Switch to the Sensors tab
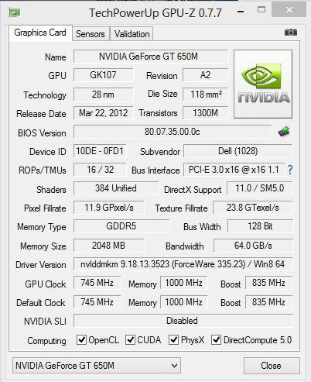Image resolution: width=311 pixels, height=382 pixels. (91, 34)
